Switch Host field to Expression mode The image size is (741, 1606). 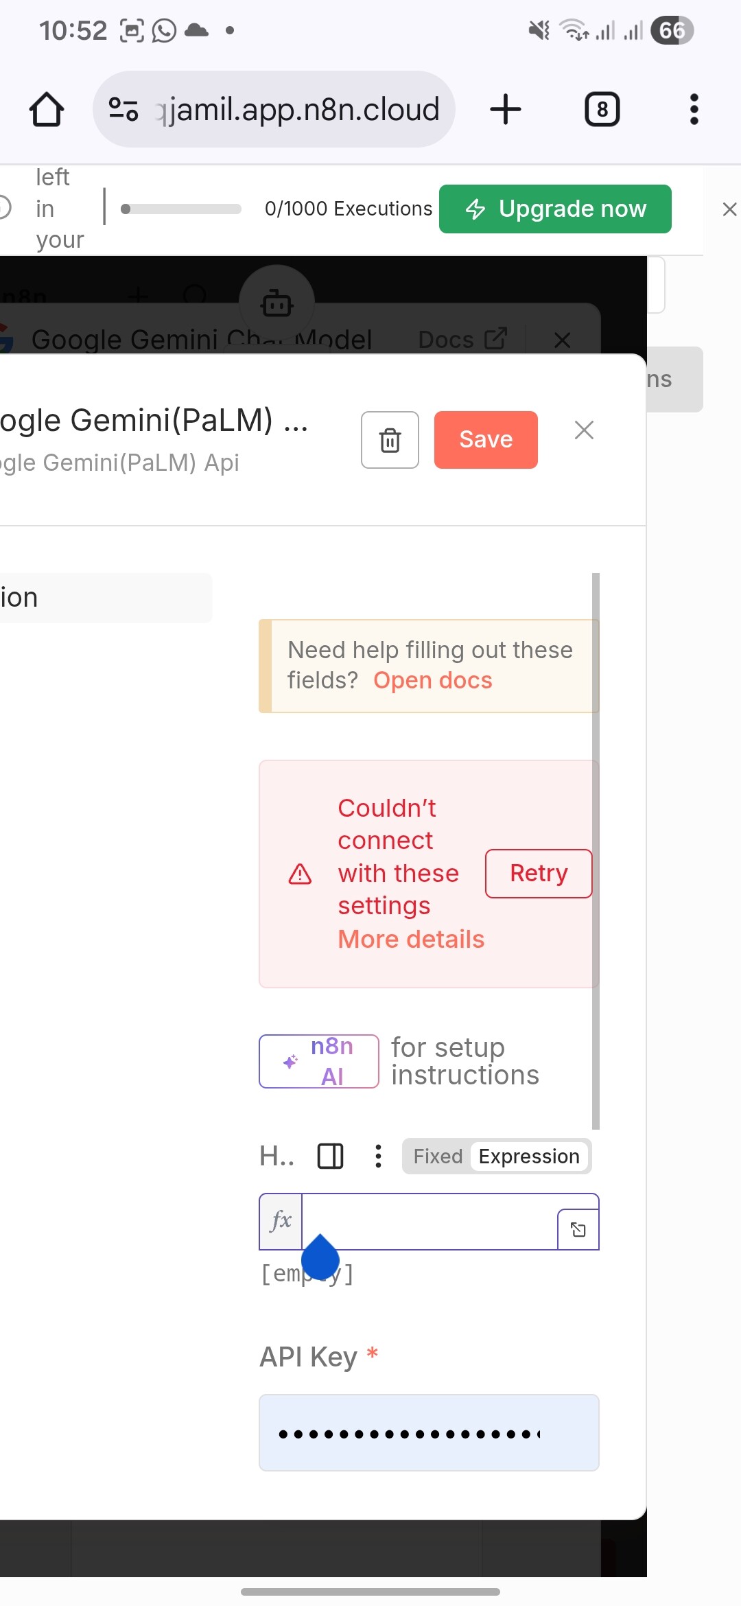pos(529,1156)
